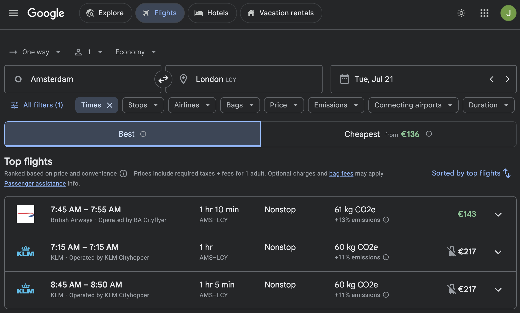
Task: Select the Best flights tab
Action: (x=132, y=134)
